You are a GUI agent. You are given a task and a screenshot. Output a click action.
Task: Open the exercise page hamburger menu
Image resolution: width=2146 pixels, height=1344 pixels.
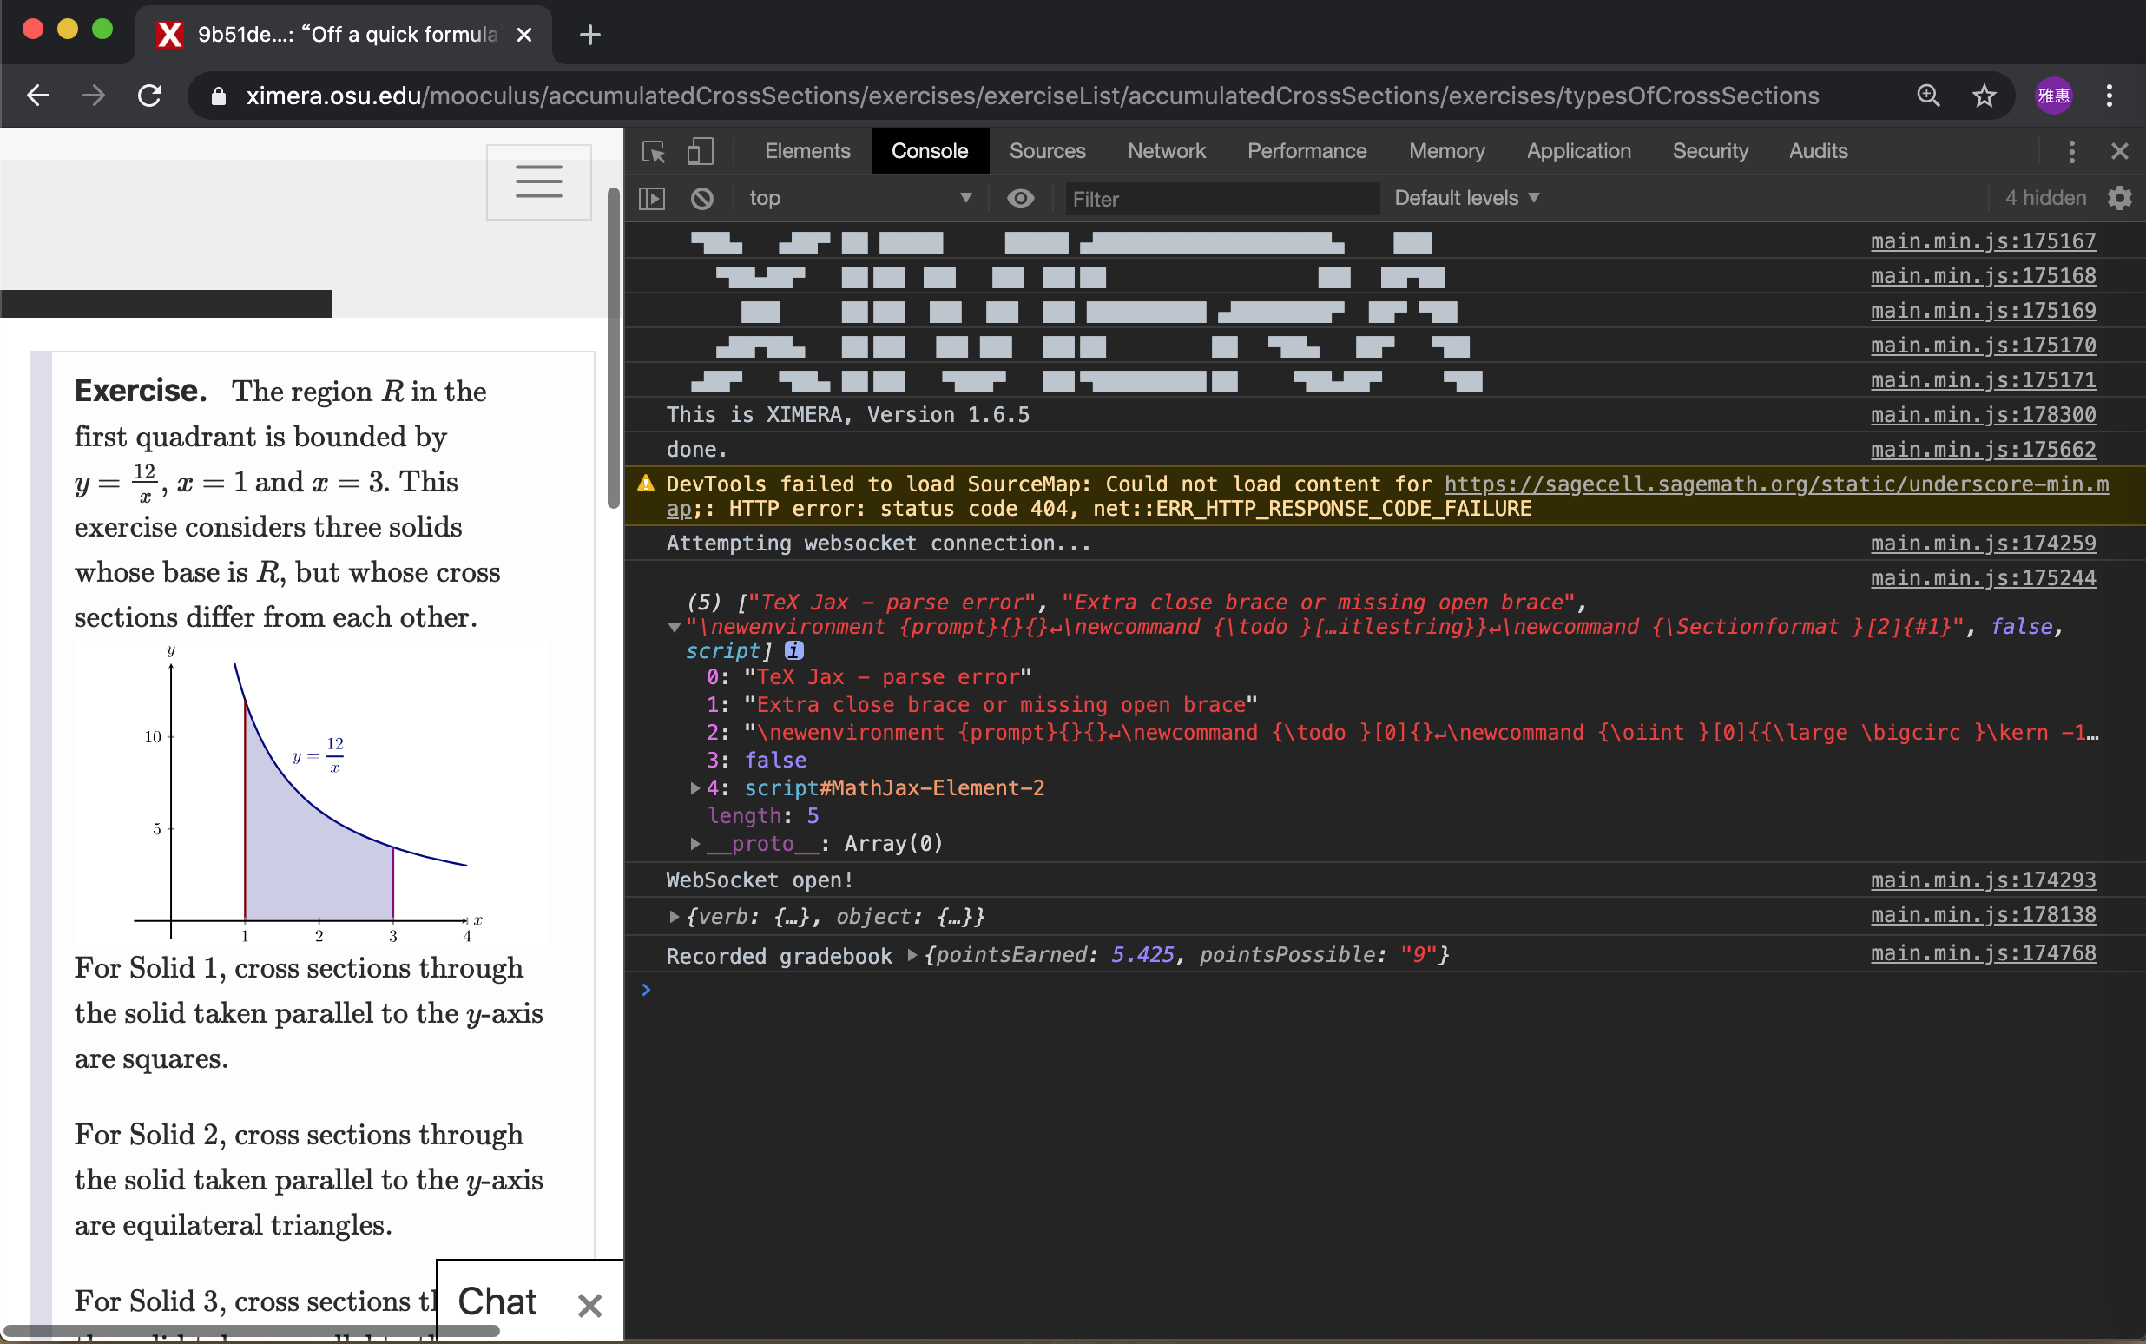(537, 181)
